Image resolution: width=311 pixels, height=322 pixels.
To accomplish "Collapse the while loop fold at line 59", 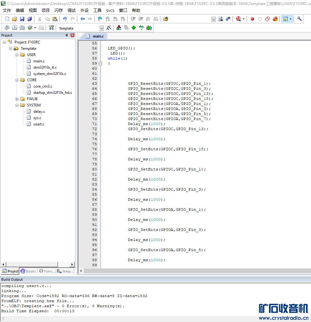I will click(x=101, y=63).
